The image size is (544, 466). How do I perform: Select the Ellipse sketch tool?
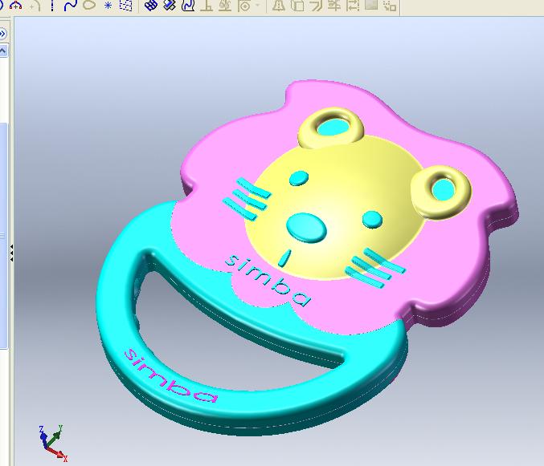click(89, 5)
